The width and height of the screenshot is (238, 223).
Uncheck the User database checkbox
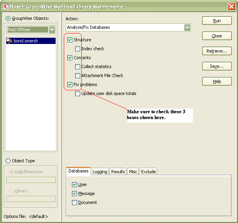74,185
